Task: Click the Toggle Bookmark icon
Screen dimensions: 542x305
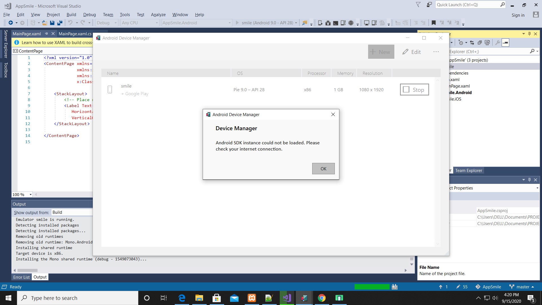Action: [x=434, y=23]
